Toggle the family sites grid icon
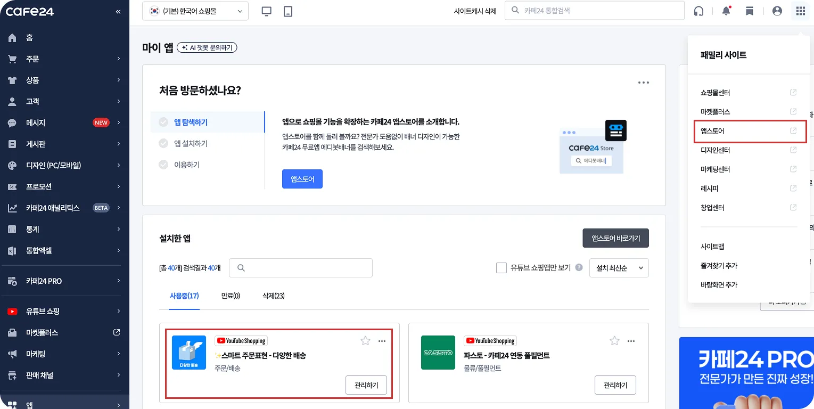814x409 pixels. [x=801, y=11]
